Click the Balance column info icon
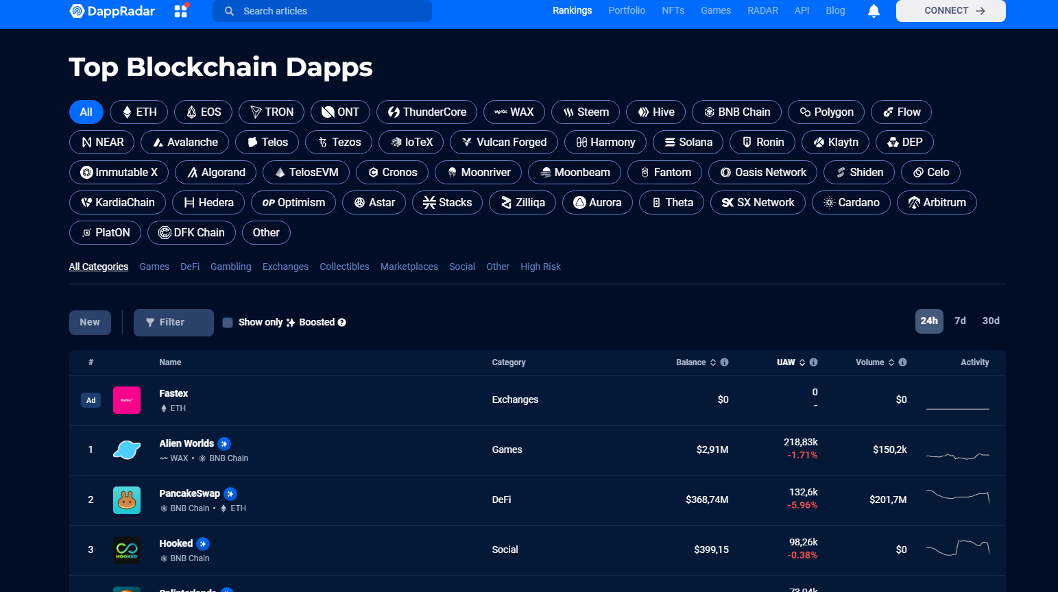This screenshot has width=1058, height=592. coord(724,362)
